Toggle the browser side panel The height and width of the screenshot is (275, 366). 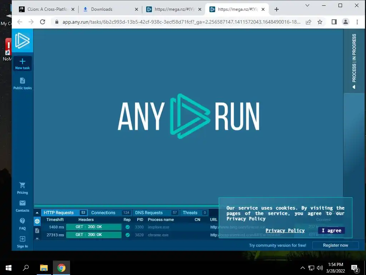pos(334,22)
